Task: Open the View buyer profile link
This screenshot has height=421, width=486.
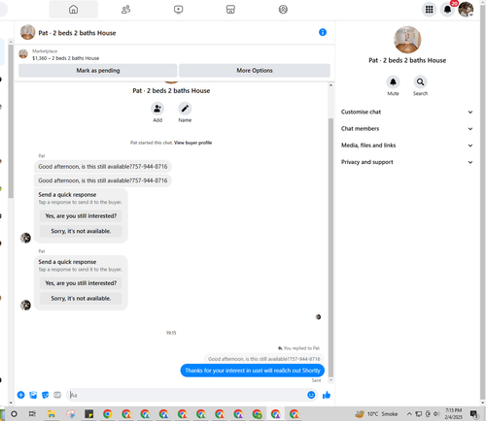Action: coord(192,143)
